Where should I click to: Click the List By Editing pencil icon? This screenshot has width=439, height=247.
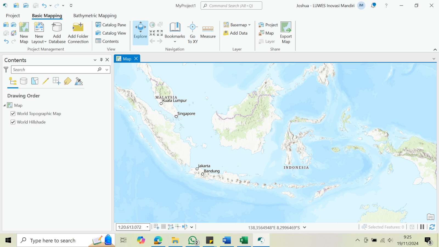[46, 81]
